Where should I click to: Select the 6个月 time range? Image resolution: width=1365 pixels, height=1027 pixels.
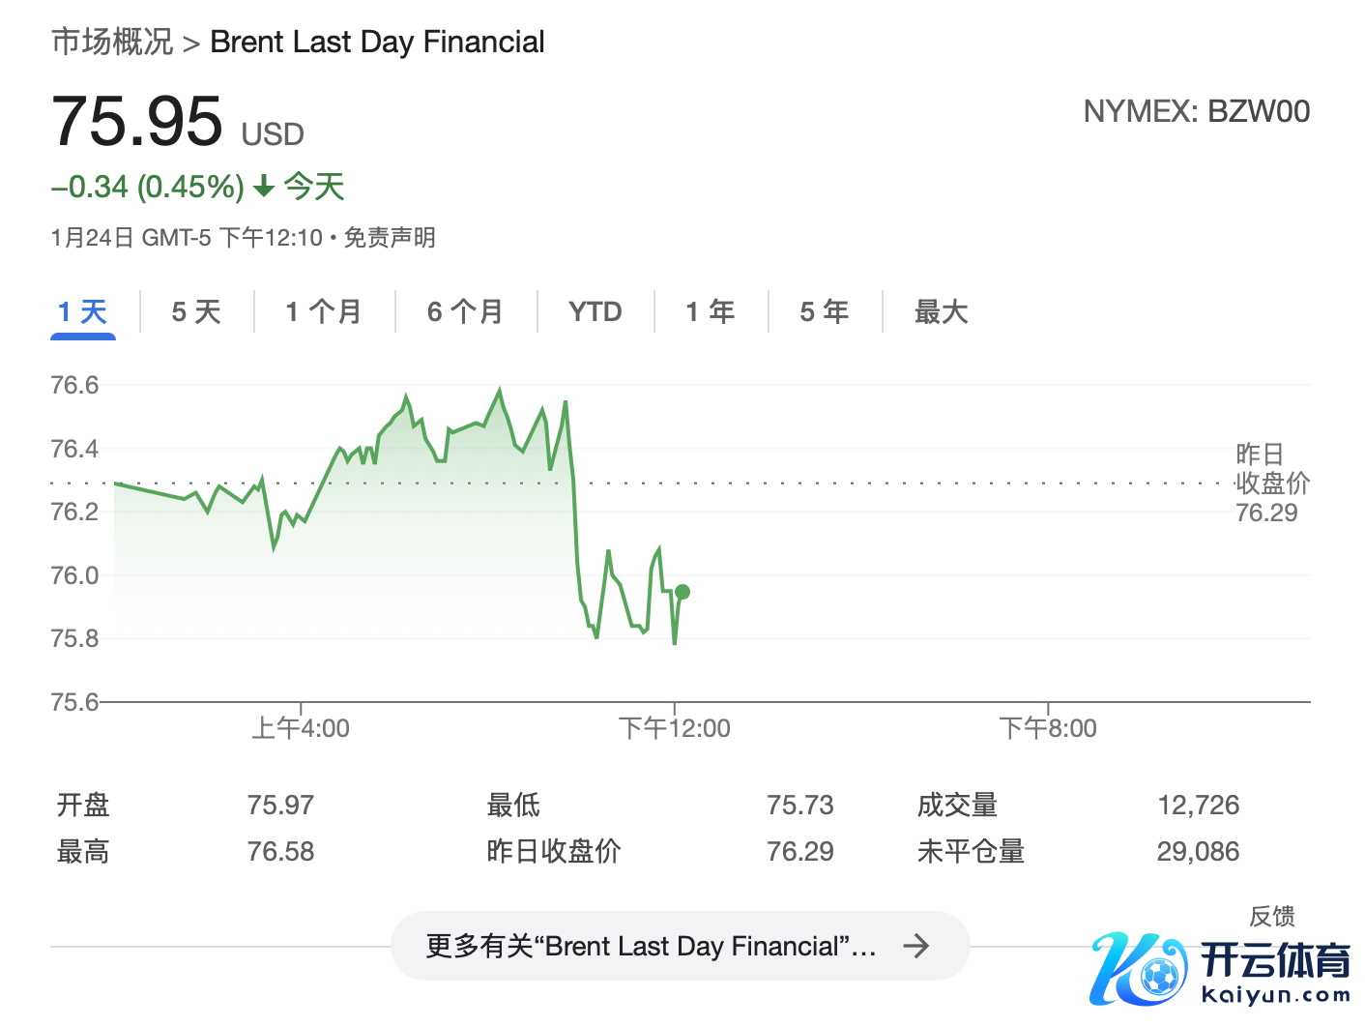coord(466,311)
